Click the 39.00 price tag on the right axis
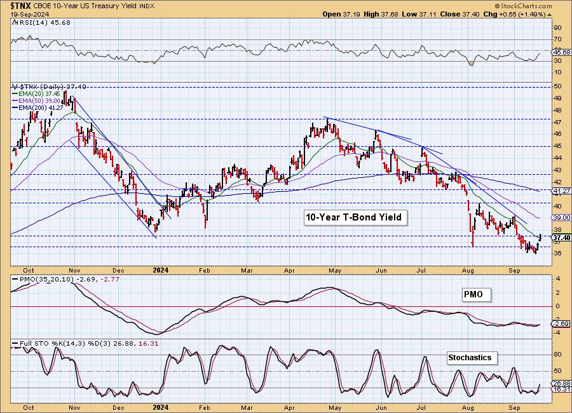The image size is (572, 413). (562, 217)
